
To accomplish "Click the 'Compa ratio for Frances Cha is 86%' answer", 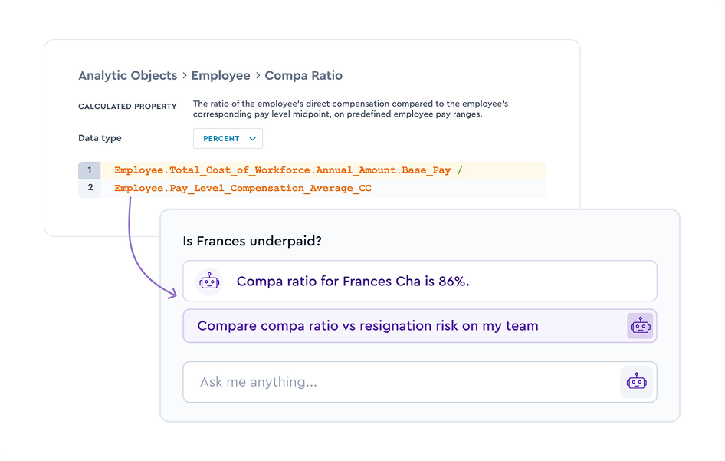I will [x=353, y=282].
